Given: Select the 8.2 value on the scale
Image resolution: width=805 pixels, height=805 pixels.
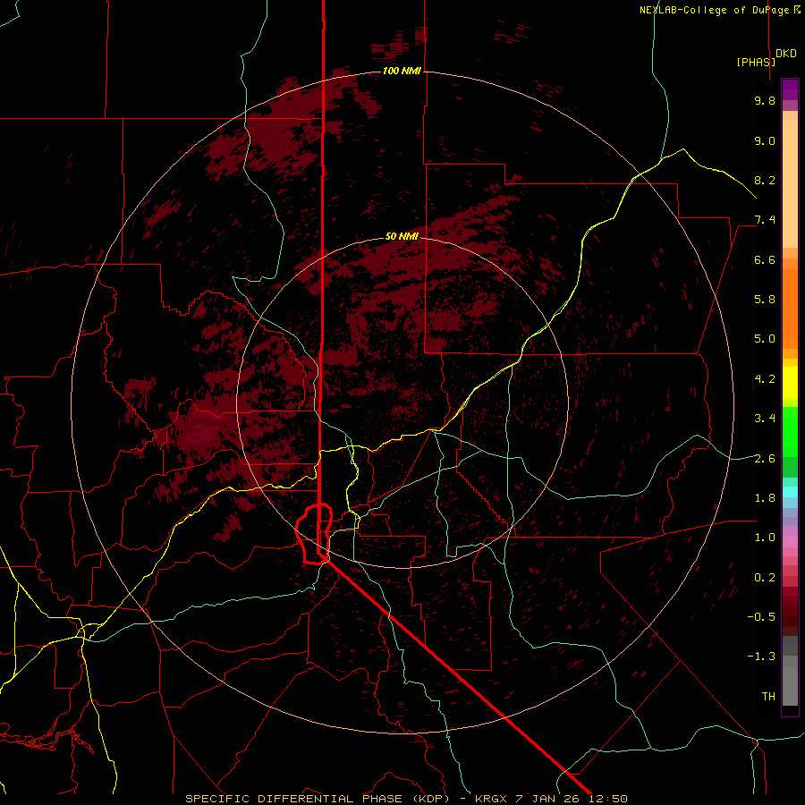Looking at the screenshot, I should [x=765, y=180].
